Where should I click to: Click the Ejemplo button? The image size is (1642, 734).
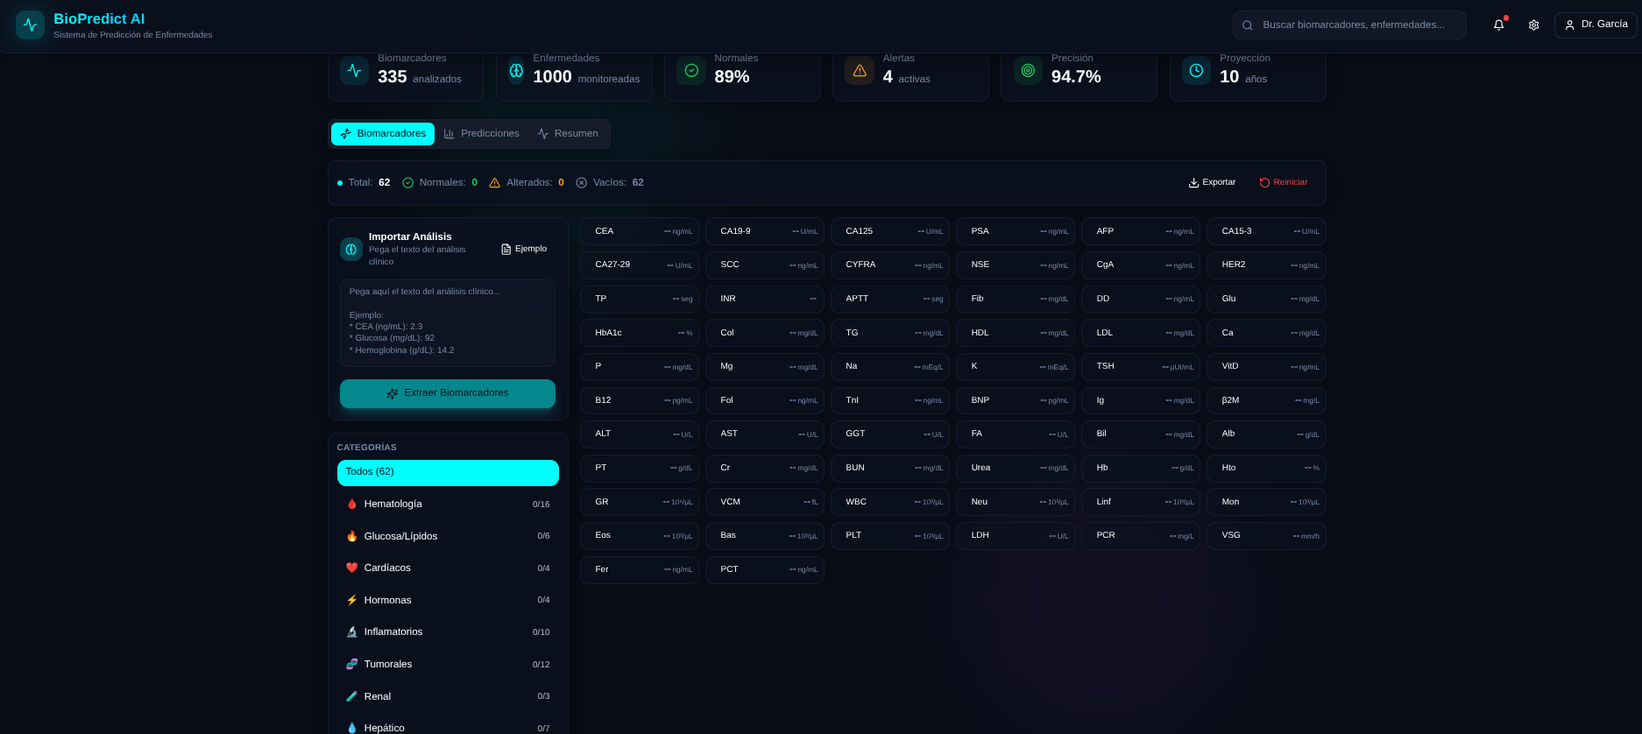[524, 249]
